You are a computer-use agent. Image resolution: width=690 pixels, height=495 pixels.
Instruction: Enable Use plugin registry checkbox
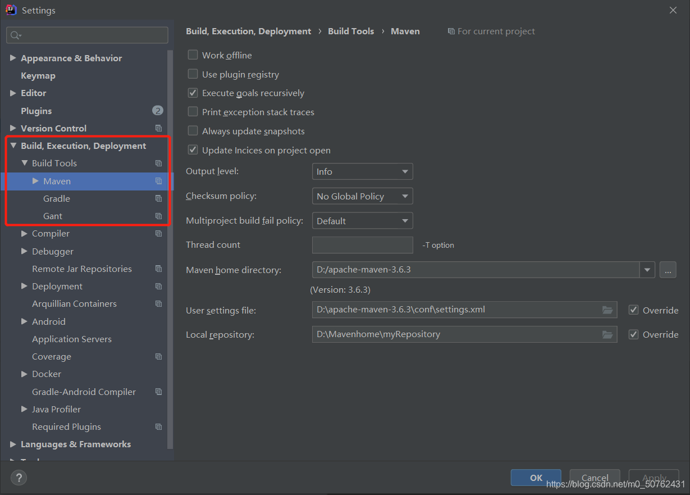193,74
